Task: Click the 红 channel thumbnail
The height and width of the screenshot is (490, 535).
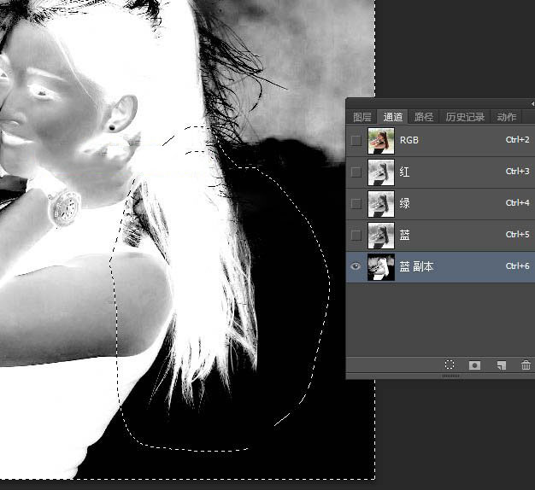Action: coord(380,172)
